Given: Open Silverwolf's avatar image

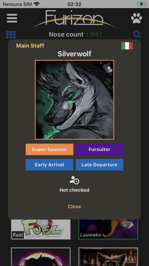Looking at the screenshot, I should coord(74,100).
